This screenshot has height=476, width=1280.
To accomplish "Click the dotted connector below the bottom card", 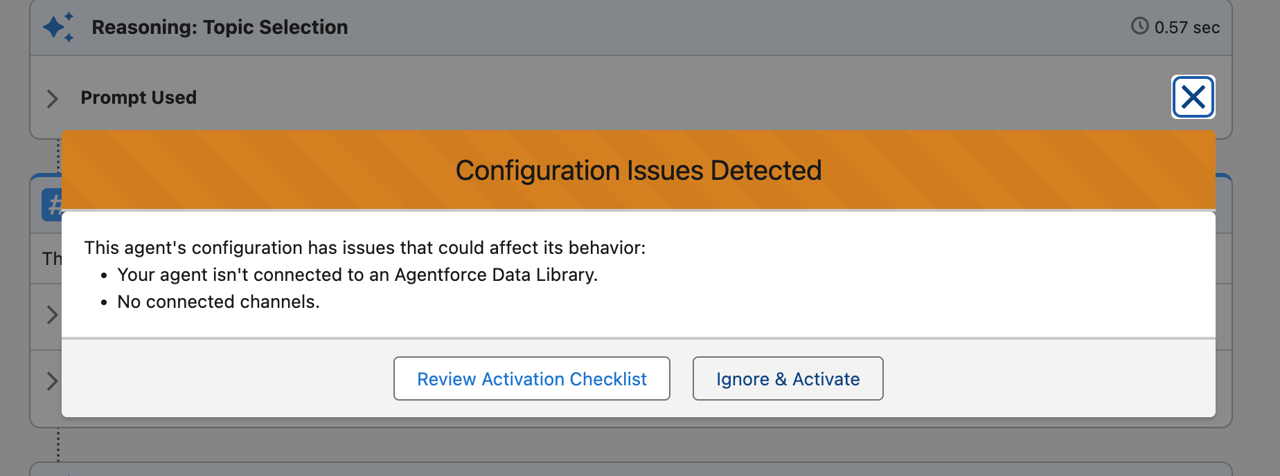I will 58,444.
